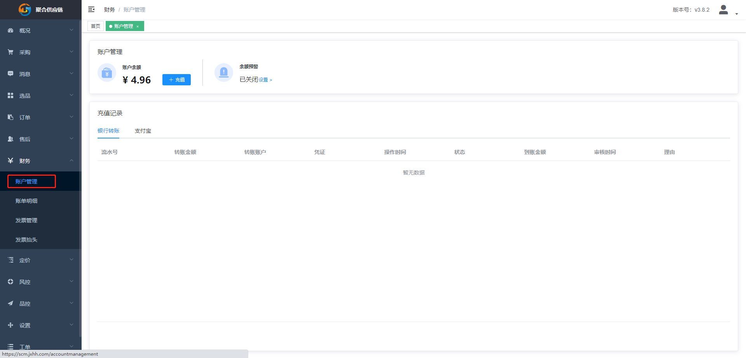
Task: Click the 财务 yen icon
Action: (x=10, y=161)
